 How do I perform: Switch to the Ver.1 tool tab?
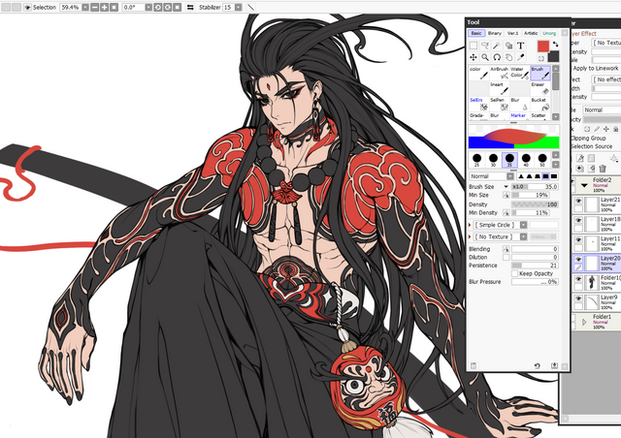pyautogui.click(x=512, y=33)
